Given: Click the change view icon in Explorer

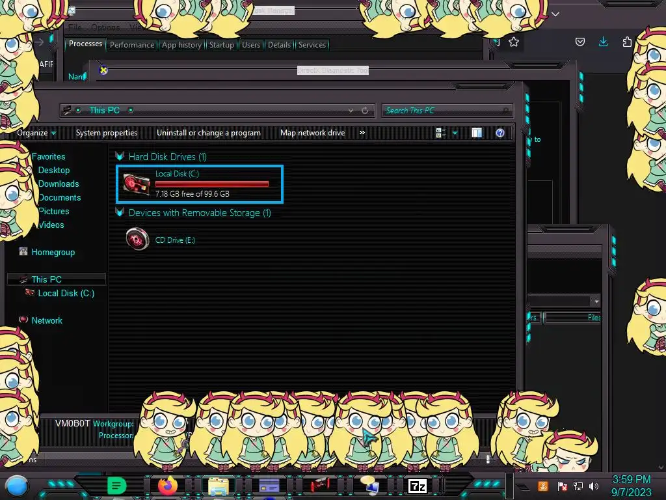Looking at the screenshot, I should pyautogui.click(x=440, y=133).
